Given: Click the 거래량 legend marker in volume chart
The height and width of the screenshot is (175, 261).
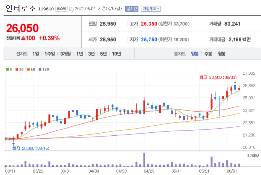Looking at the screenshot, I should pyautogui.click(x=248, y=155).
